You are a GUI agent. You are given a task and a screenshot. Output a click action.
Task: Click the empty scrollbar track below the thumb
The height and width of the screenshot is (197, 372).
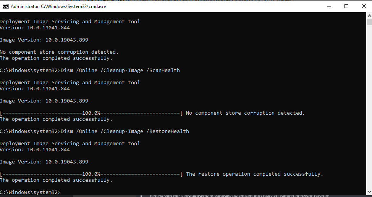pyautogui.click(x=369, y=114)
